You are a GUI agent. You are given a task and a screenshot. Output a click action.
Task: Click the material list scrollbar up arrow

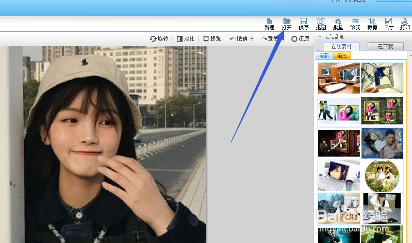pyautogui.click(x=410, y=55)
